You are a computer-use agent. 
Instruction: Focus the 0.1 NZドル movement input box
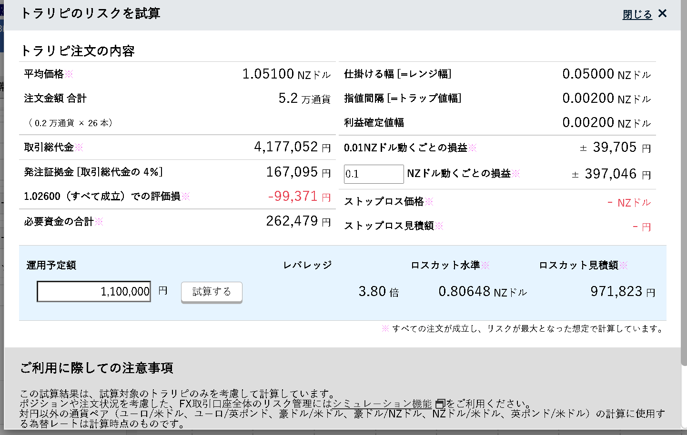pos(374,174)
